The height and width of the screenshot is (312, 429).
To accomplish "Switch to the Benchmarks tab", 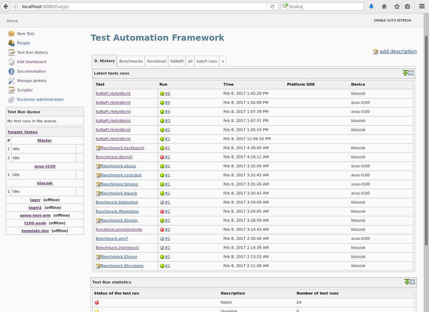I will 131,61.
